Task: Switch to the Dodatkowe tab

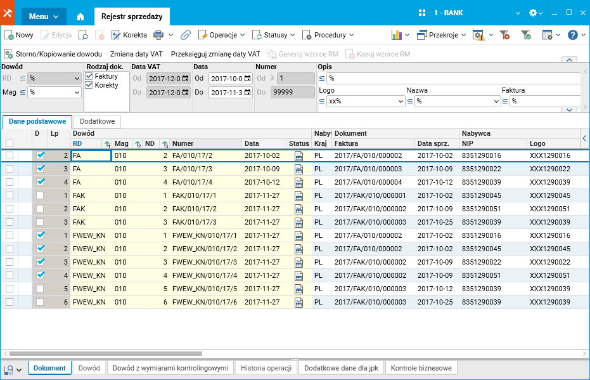Action: click(x=97, y=121)
